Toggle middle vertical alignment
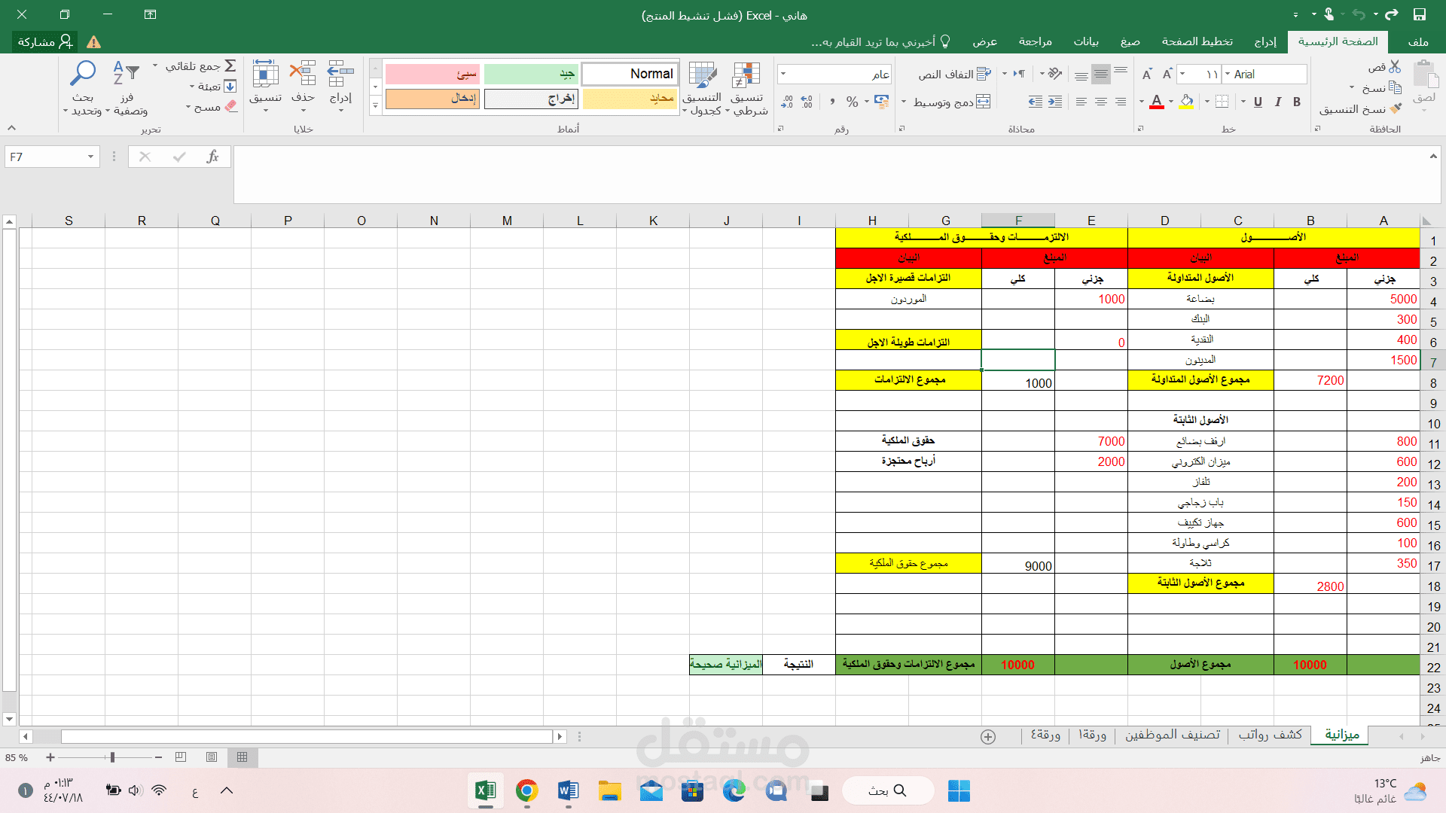This screenshot has height=813, width=1446. coord(1101,74)
